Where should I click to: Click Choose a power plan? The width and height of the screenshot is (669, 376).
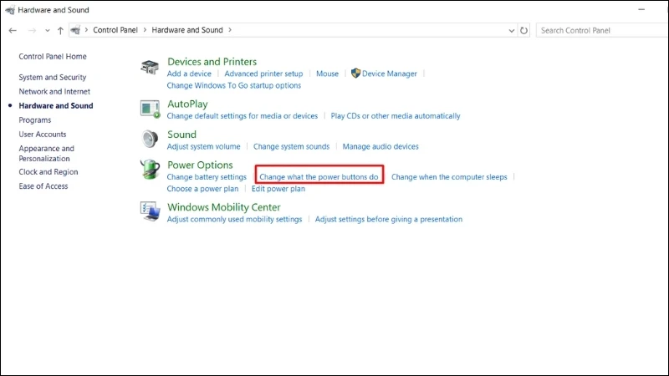pos(202,189)
